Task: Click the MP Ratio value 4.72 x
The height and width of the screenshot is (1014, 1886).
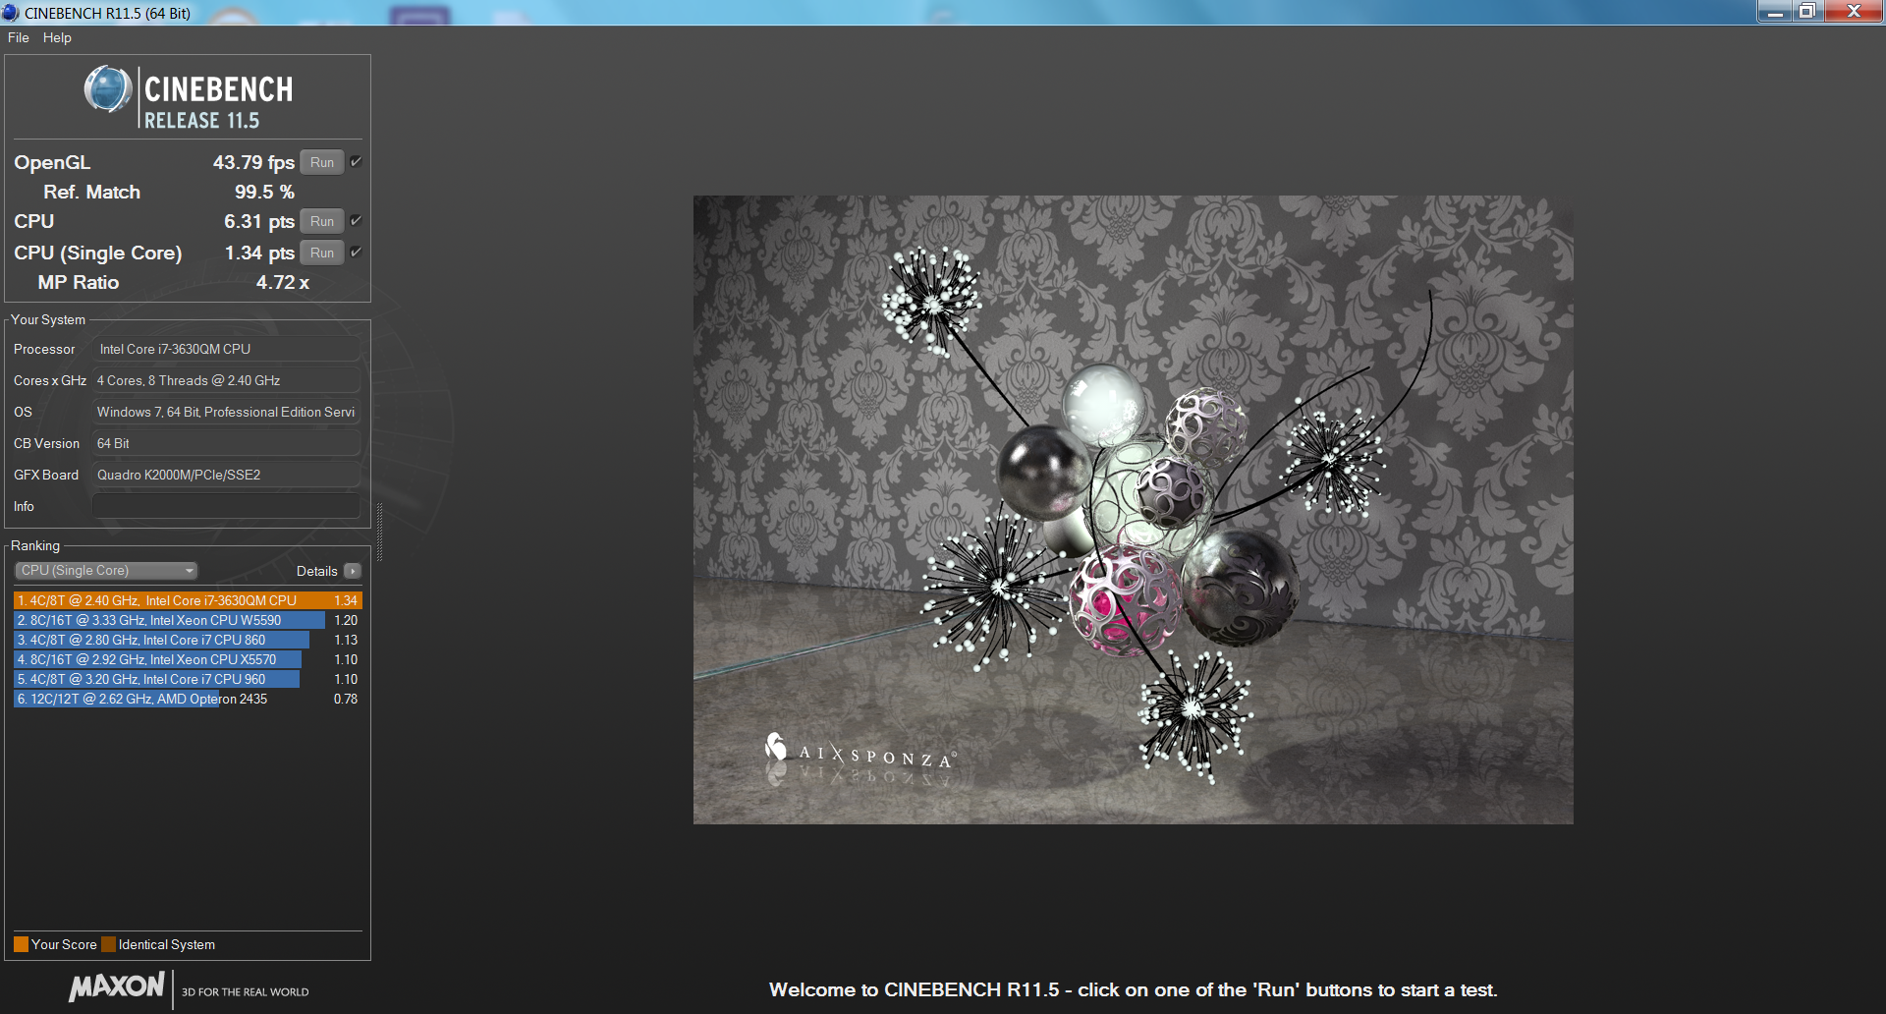Action: click(283, 282)
